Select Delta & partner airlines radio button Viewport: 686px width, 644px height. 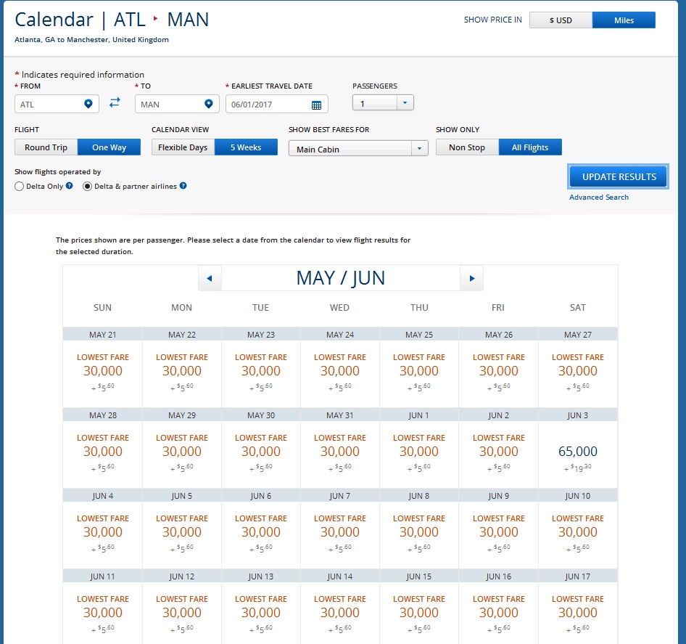(88, 187)
